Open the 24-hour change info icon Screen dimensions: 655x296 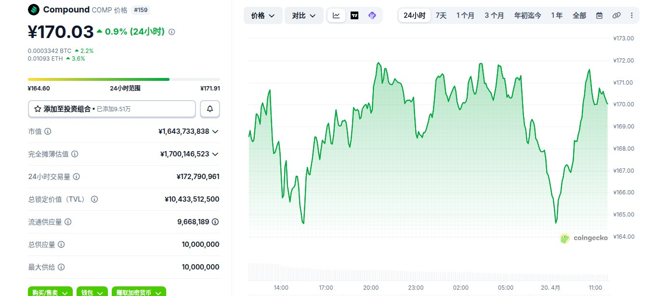click(x=172, y=32)
